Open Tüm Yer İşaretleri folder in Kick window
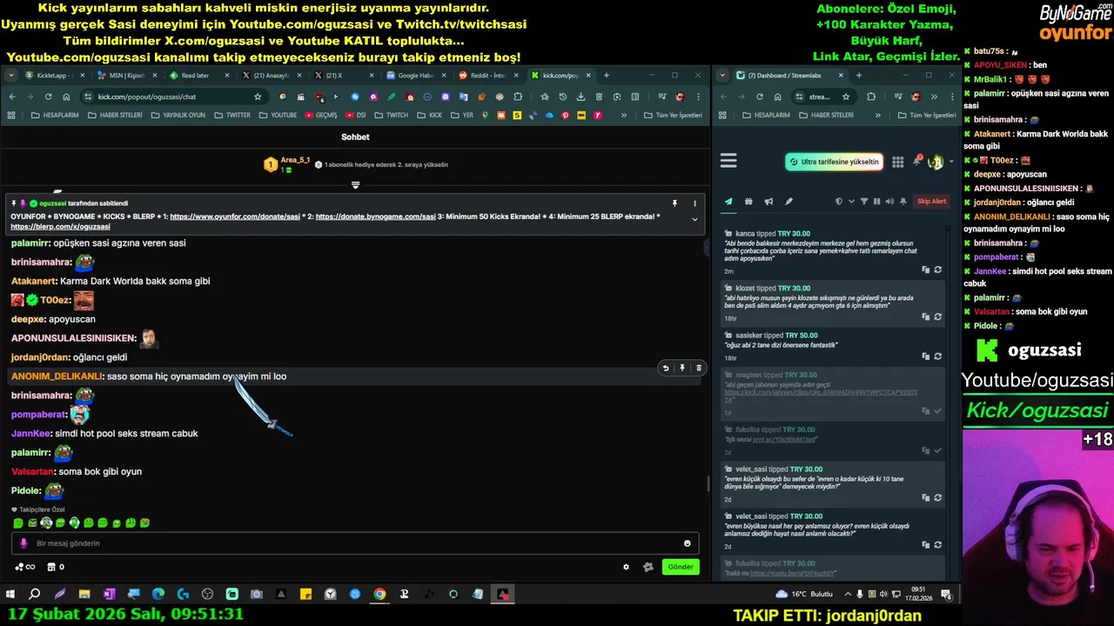Screen dimensions: 1114x626 pyautogui.click(x=674, y=115)
